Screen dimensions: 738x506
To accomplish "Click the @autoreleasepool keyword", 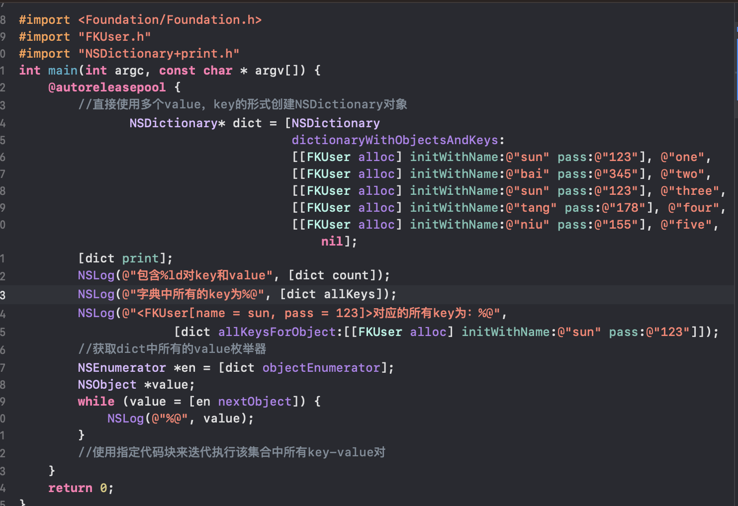I will point(107,87).
